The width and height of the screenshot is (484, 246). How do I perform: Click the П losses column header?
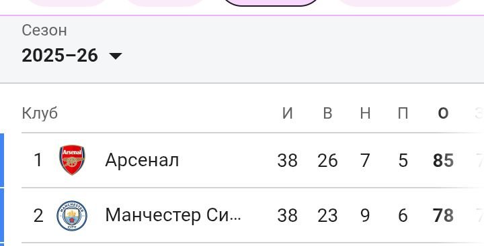[403, 113]
